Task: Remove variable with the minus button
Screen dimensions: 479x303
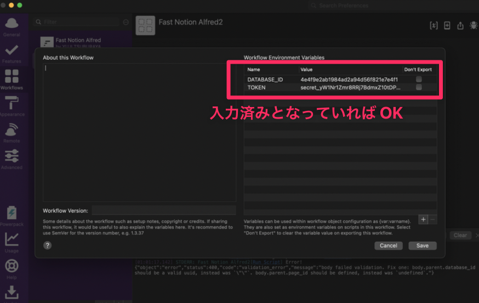Action: click(432, 220)
